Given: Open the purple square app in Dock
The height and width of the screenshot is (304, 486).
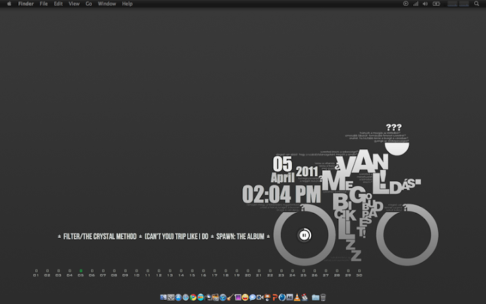Looking at the screenshot, I should pos(238,297).
